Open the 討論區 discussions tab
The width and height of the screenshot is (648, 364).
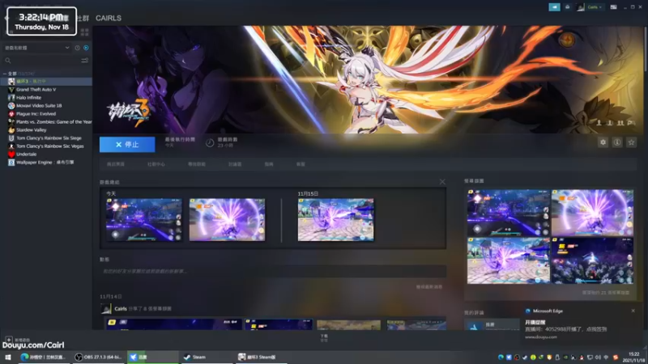click(x=235, y=164)
